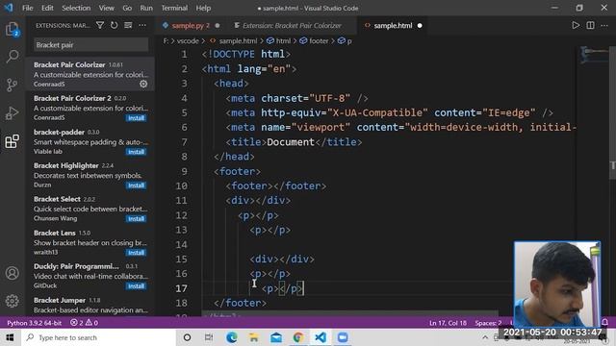Install the Bracket Lens extension
This screenshot has width=616, height=346.
(x=136, y=252)
